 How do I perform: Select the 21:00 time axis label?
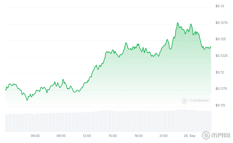pos(164,136)
